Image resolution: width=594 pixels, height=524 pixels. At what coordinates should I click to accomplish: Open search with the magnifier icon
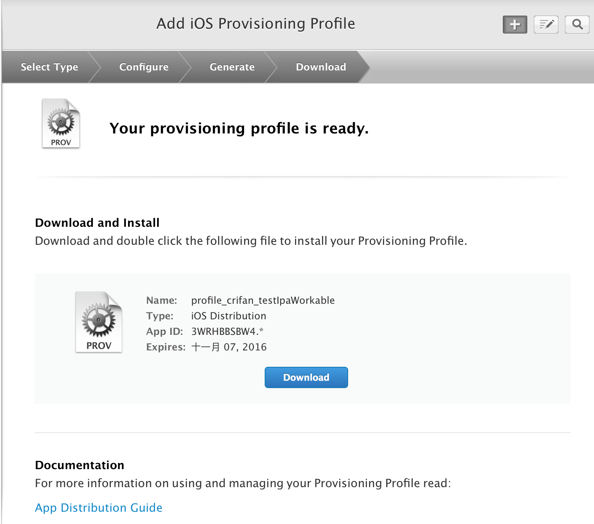577,25
